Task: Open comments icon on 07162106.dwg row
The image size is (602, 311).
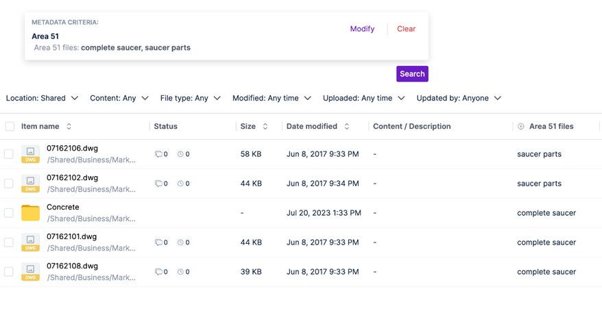Action: (x=158, y=155)
